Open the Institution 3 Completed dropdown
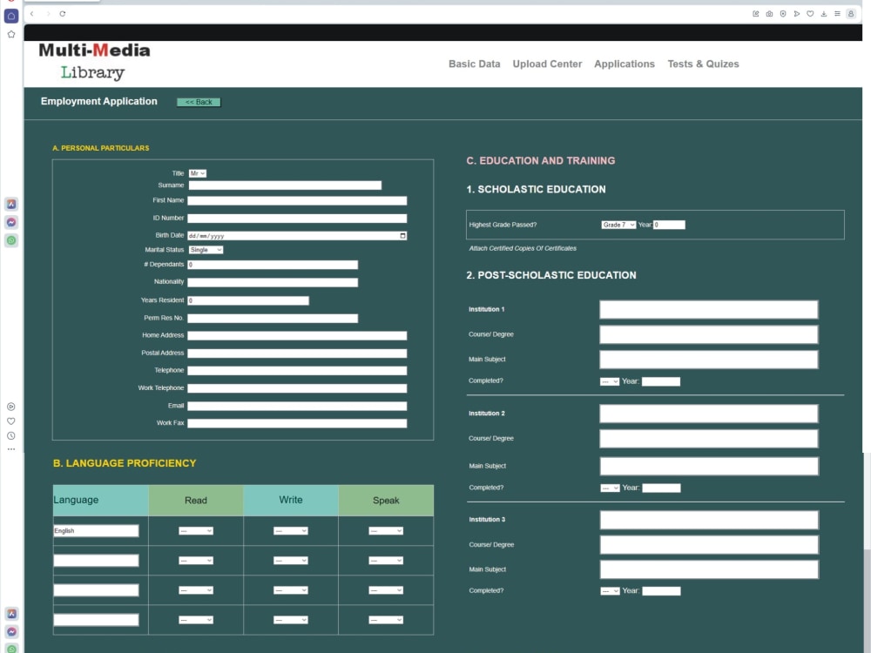871x653 pixels. (610, 591)
